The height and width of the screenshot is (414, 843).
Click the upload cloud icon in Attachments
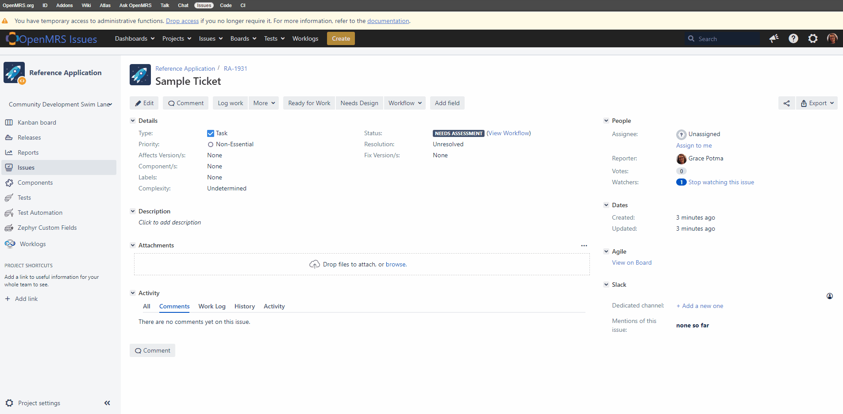pos(315,264)
